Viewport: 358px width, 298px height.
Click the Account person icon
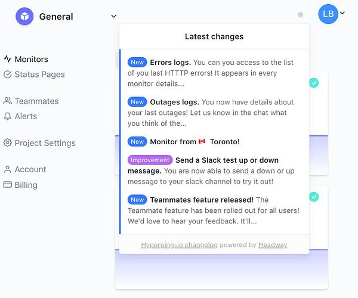coord(8,169)
